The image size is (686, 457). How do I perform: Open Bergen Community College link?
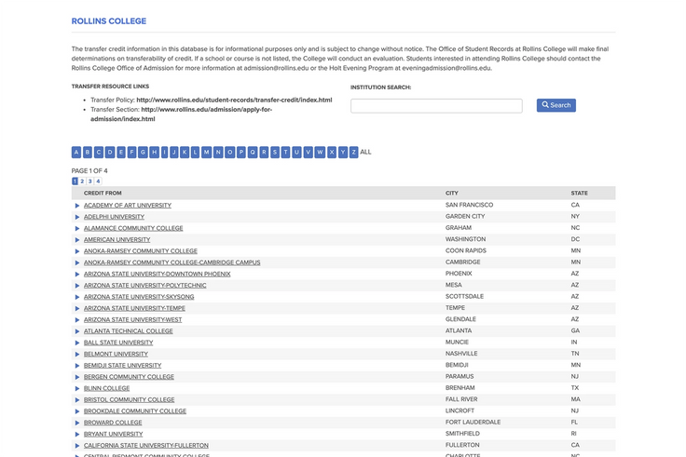coord(129,377)
